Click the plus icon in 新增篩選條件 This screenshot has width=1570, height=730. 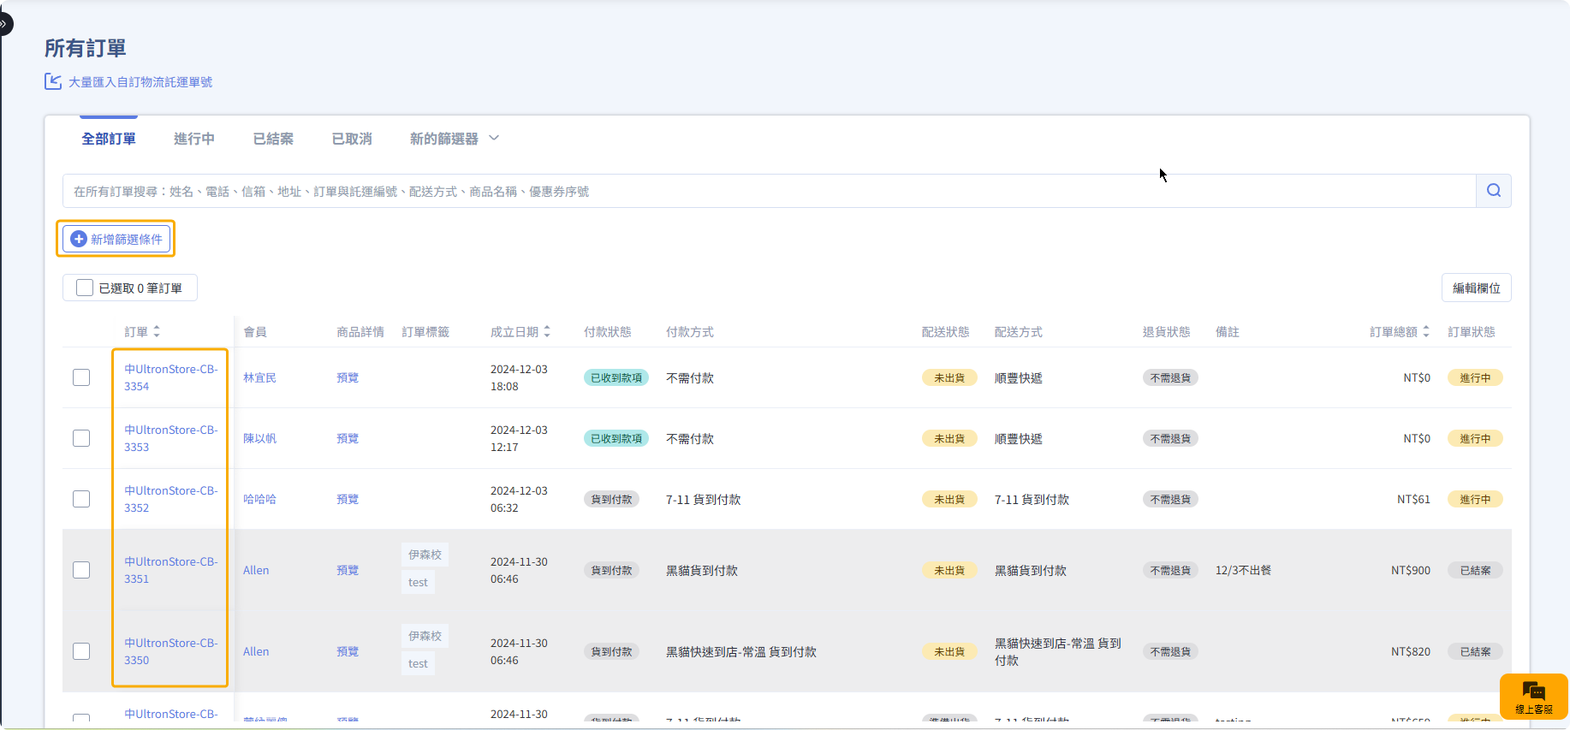pos(79,239)
